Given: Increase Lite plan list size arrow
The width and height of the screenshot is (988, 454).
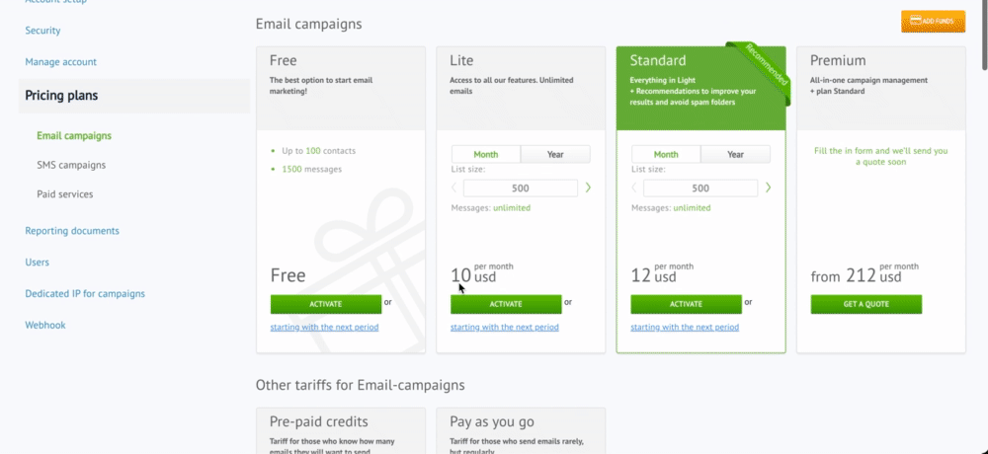Looking at the screenshot, I should tap(588, 188).
